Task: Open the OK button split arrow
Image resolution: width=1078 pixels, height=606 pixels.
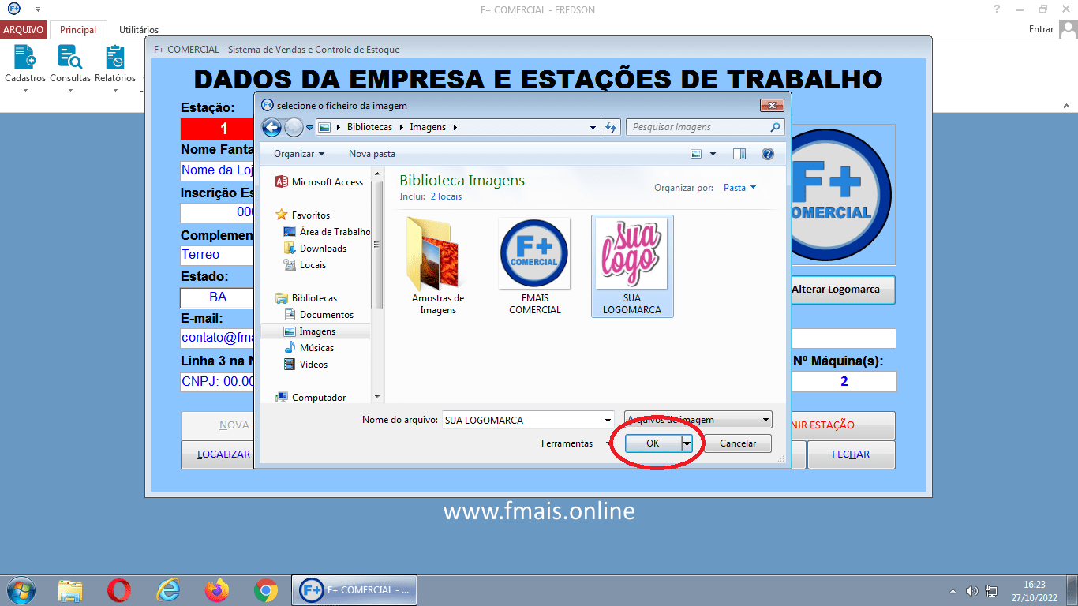Action: click(687, 443)
